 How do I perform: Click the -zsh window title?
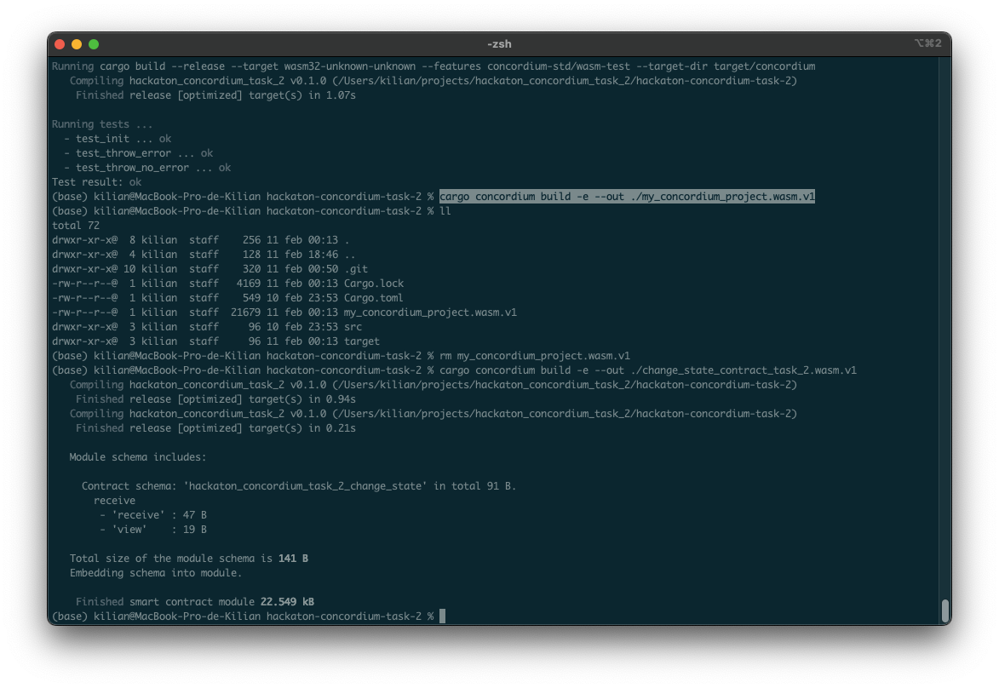pos(499,44)
